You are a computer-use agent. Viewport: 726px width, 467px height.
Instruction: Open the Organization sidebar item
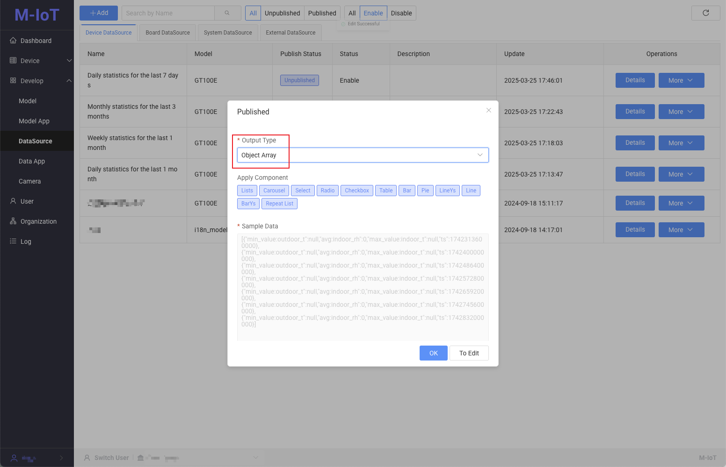click(38, 221)
